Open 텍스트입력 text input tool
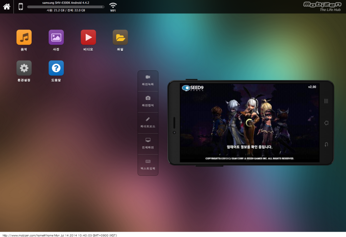 tap(148, 165)
